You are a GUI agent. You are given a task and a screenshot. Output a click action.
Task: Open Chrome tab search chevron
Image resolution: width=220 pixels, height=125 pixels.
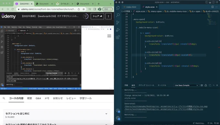(111, 4)
